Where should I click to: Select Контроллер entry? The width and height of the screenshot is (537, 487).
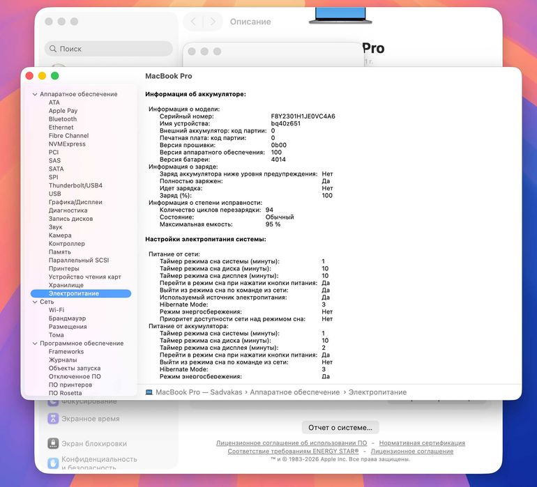[66, 244]
